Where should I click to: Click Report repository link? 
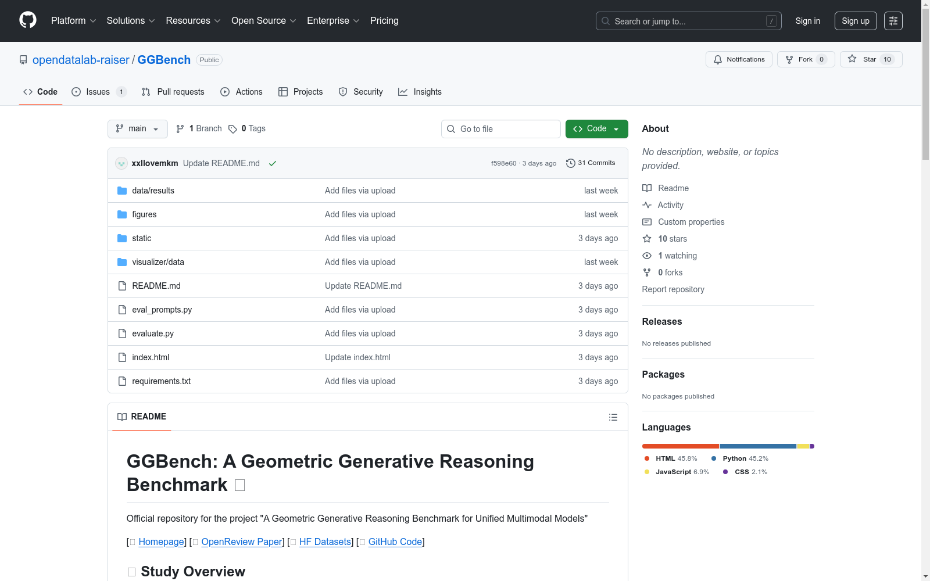(x=673, y=289)
